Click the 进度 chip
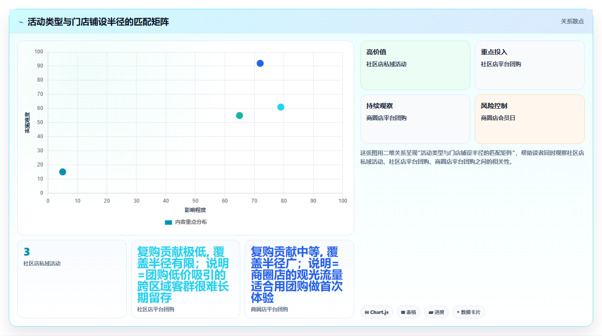The width and height of the screenshot is (602, 336). (x=436, y=312)
